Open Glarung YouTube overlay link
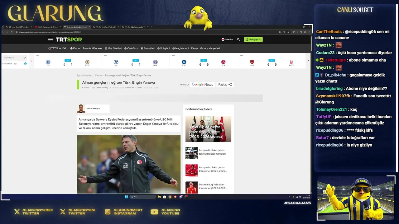Screen dimensions: 399x224 point(165,212)
